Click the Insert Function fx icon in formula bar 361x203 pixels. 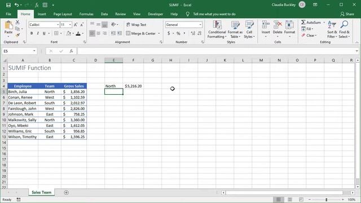point(72,51)
